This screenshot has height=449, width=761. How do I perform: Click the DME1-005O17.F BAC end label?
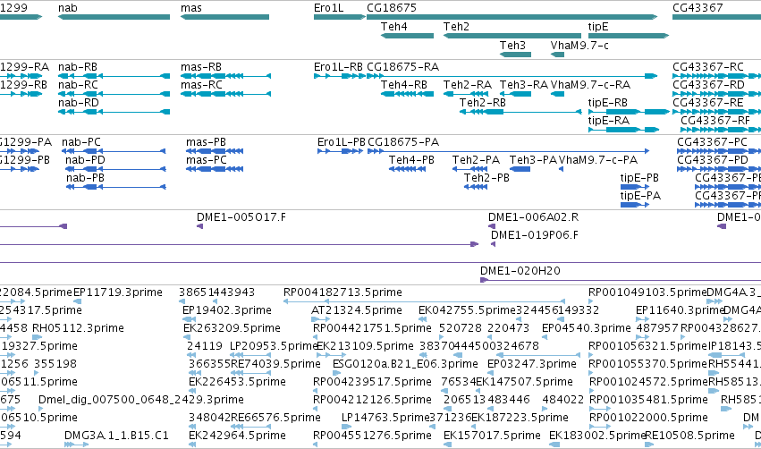coord(241,217)
